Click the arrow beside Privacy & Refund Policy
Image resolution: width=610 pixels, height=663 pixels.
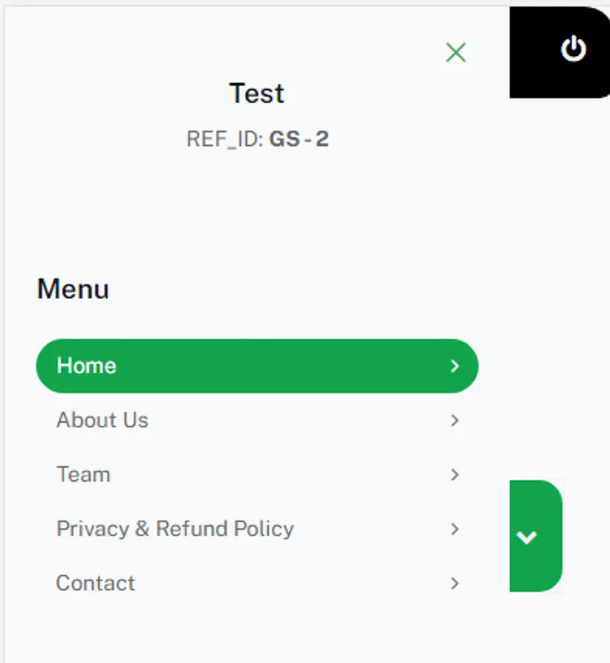pyautogui.click(x=455, y=529)
